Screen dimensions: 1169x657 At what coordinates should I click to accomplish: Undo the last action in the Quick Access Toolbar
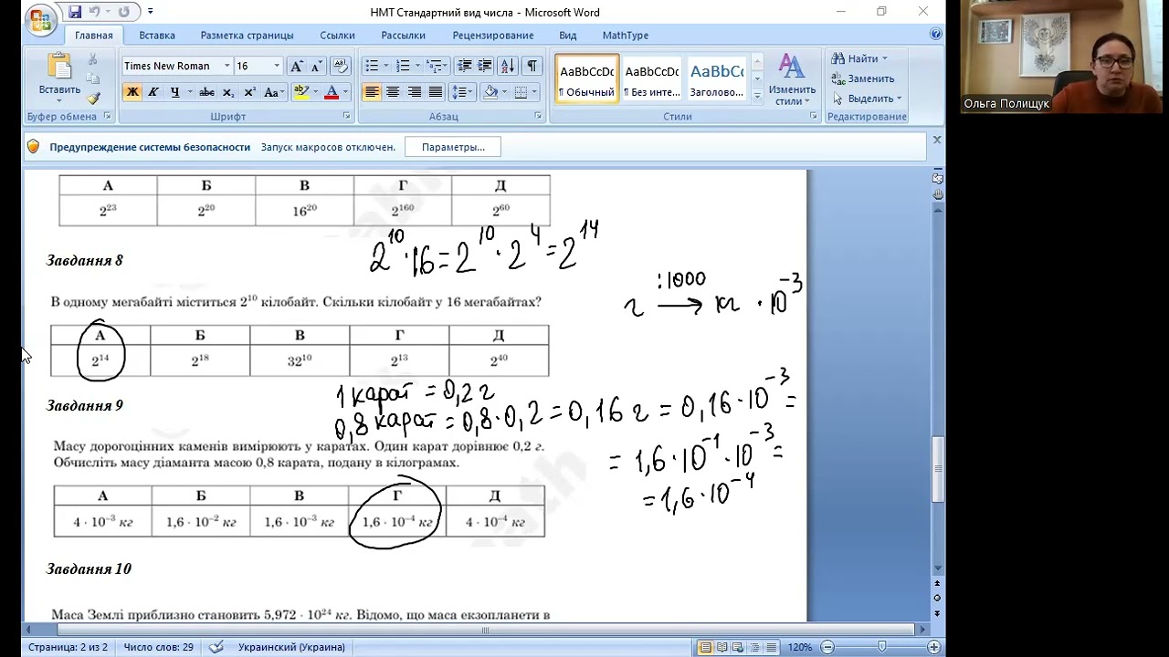(x=94, y=12)
